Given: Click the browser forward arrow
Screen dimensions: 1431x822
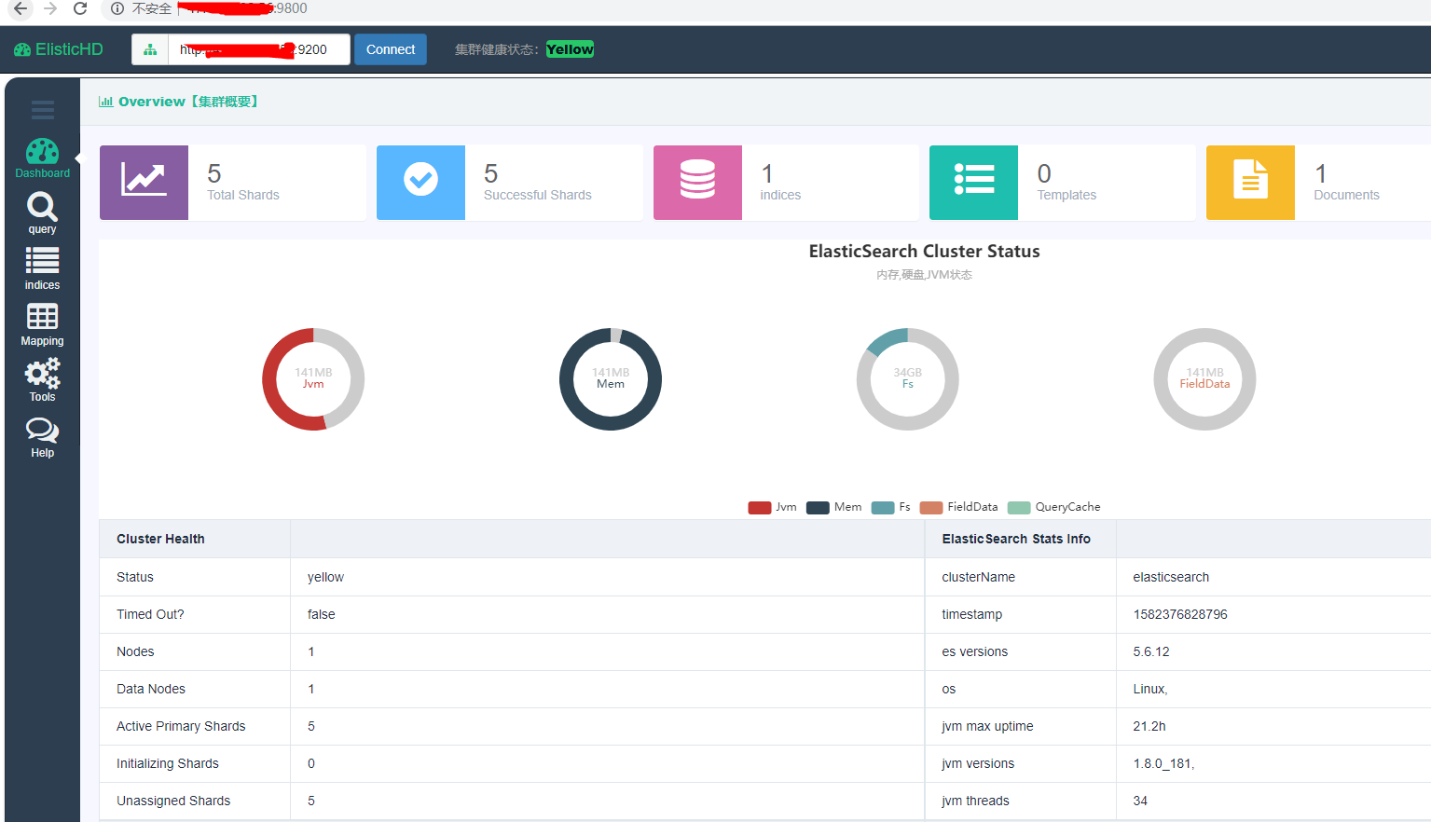Looking at the screenshot, I should coord(50,8).
